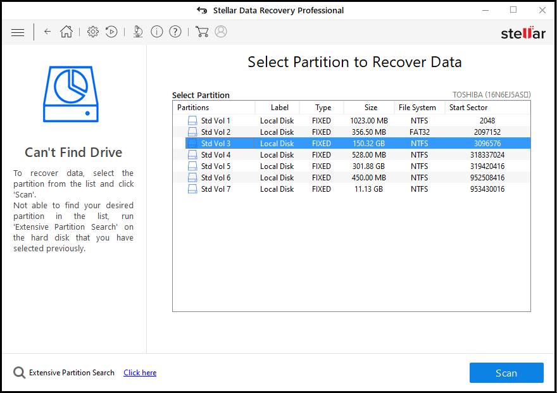Click the resume recovery icon
Screen dimensions: 557x393
tap(111, 32)
